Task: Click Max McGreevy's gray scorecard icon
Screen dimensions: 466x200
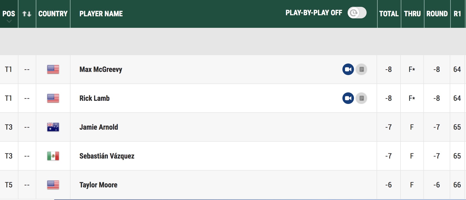Action: click(361, 69)
